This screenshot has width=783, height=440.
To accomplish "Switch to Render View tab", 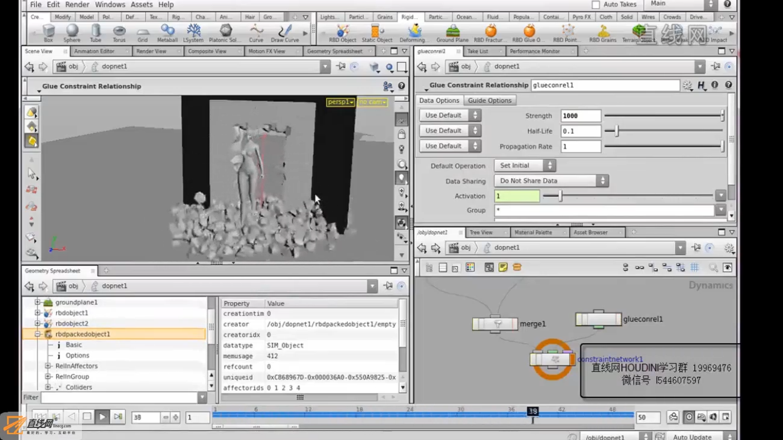I will click(151, 51).
